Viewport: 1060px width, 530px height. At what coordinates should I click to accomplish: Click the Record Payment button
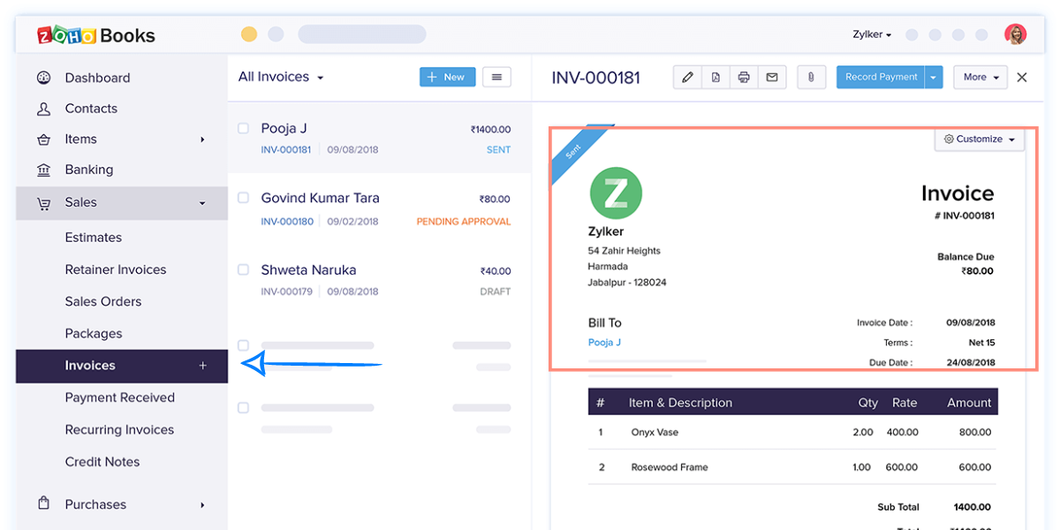(881, 77)
